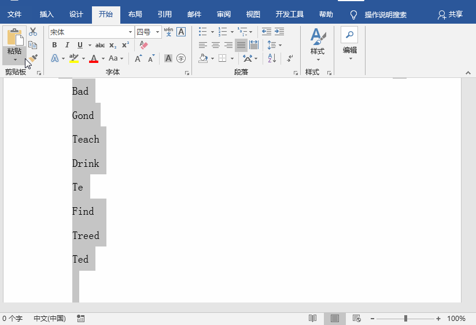The image size is (476, 325).
Task: Increase paragraph indent
Action: point(279,32)
